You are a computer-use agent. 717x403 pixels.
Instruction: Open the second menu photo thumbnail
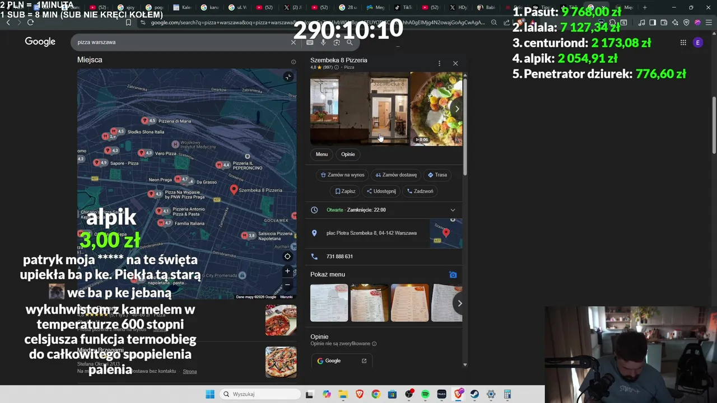tap(370, 303)
